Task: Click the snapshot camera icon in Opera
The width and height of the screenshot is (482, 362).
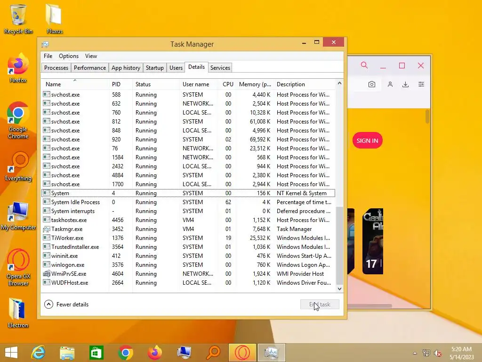Action: pyautogui.click(x=372, y=84)
